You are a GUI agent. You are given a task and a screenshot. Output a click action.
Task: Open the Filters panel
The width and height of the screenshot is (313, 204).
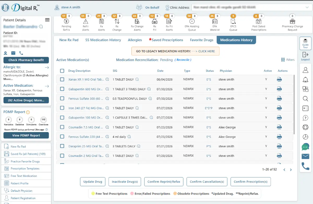click(288, 60)
